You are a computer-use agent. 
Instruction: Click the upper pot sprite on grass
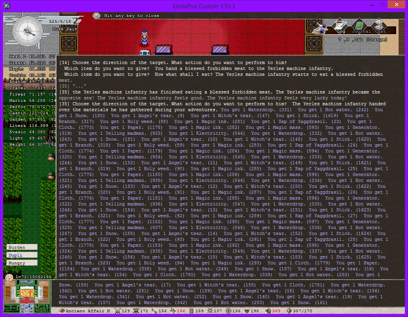point(51,157)
